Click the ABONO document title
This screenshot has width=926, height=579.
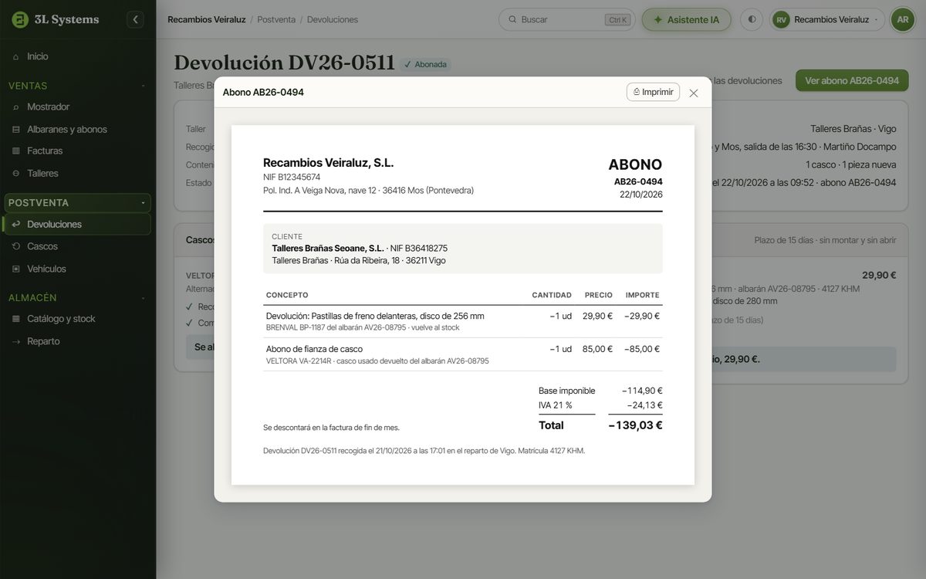tap(635, 164)
